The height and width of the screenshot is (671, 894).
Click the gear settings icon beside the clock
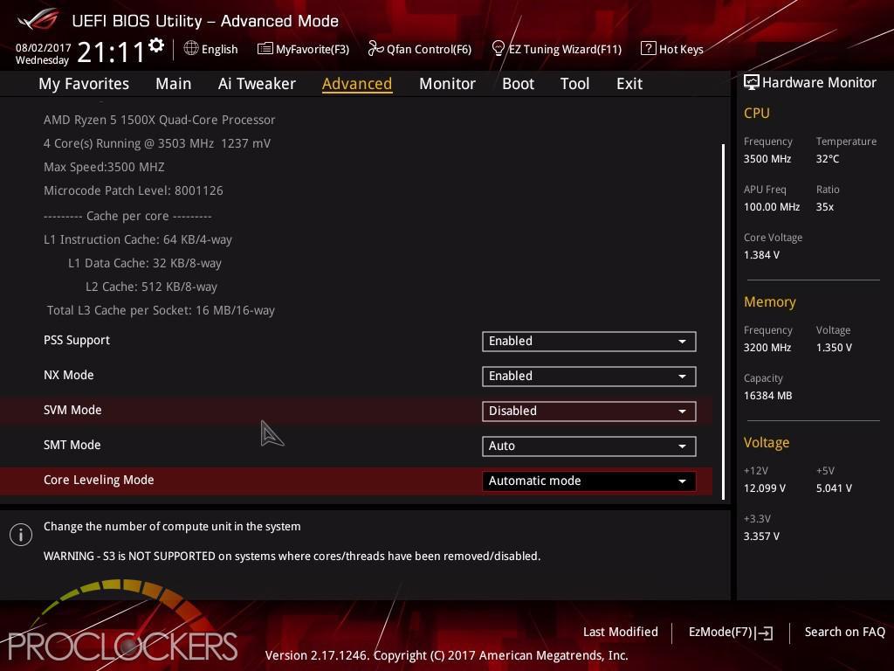pyautogui.click(x=156, y=45)
